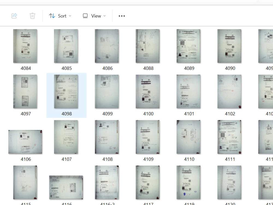Screen dimensions: 273x205
Task: Select thumbnail of file 4109
Action: click(148, 137)
